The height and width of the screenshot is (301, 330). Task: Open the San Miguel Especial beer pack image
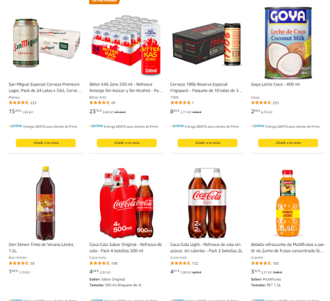pyautogui.click(x=47, y=43)
